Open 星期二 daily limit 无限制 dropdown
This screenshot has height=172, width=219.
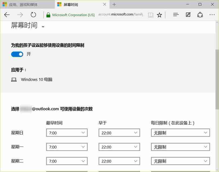coord(180,161)
